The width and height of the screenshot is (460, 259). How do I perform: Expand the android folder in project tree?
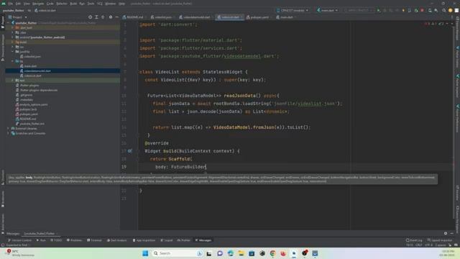click(x=13, y=37)
